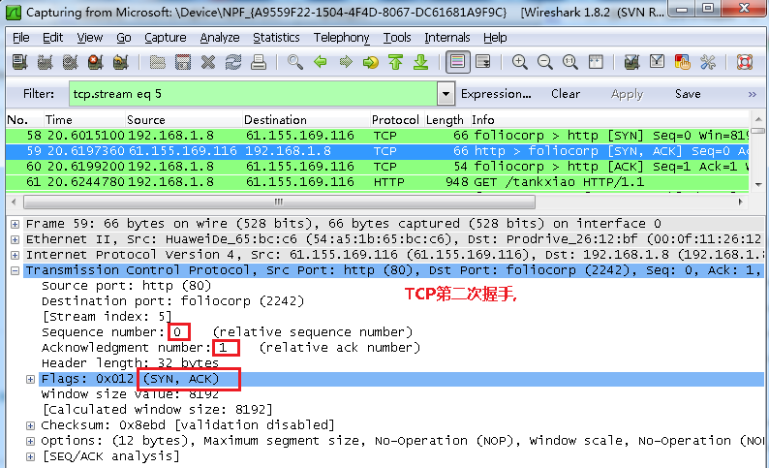Screen dimensions: 769x468
Task: Expand the Options (12 bytes) node
Action: (x=30, y=441)
